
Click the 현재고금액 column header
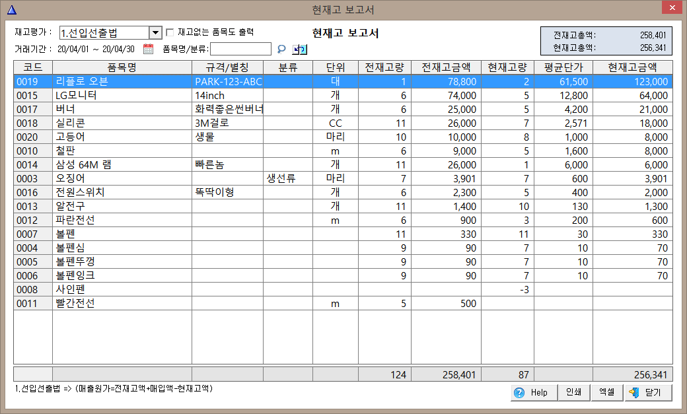(x=633, y=67)
